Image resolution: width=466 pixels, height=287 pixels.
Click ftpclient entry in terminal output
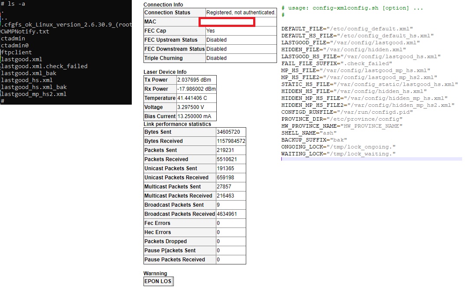16,53
